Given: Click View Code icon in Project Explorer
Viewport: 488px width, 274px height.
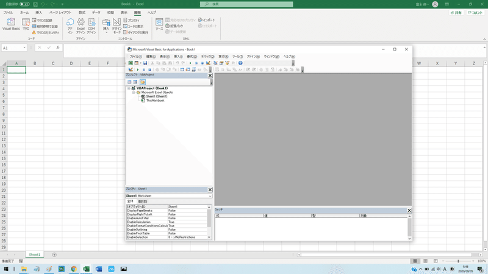Looking at the screenshot, I should (129, 82).
